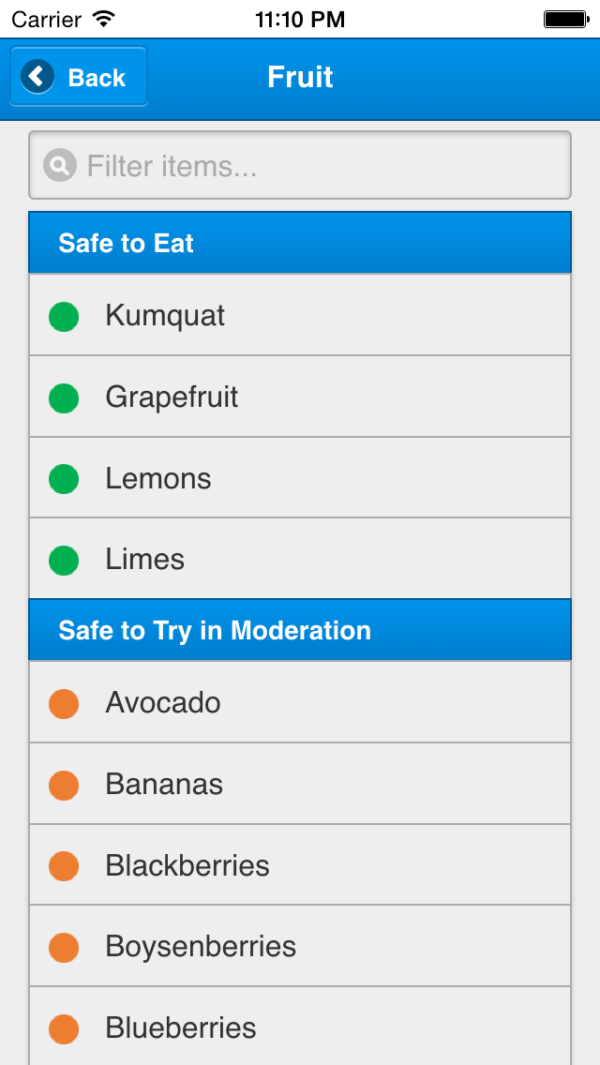Select the Blackberries row
The image size is (600, 1065).
[300, 865]
